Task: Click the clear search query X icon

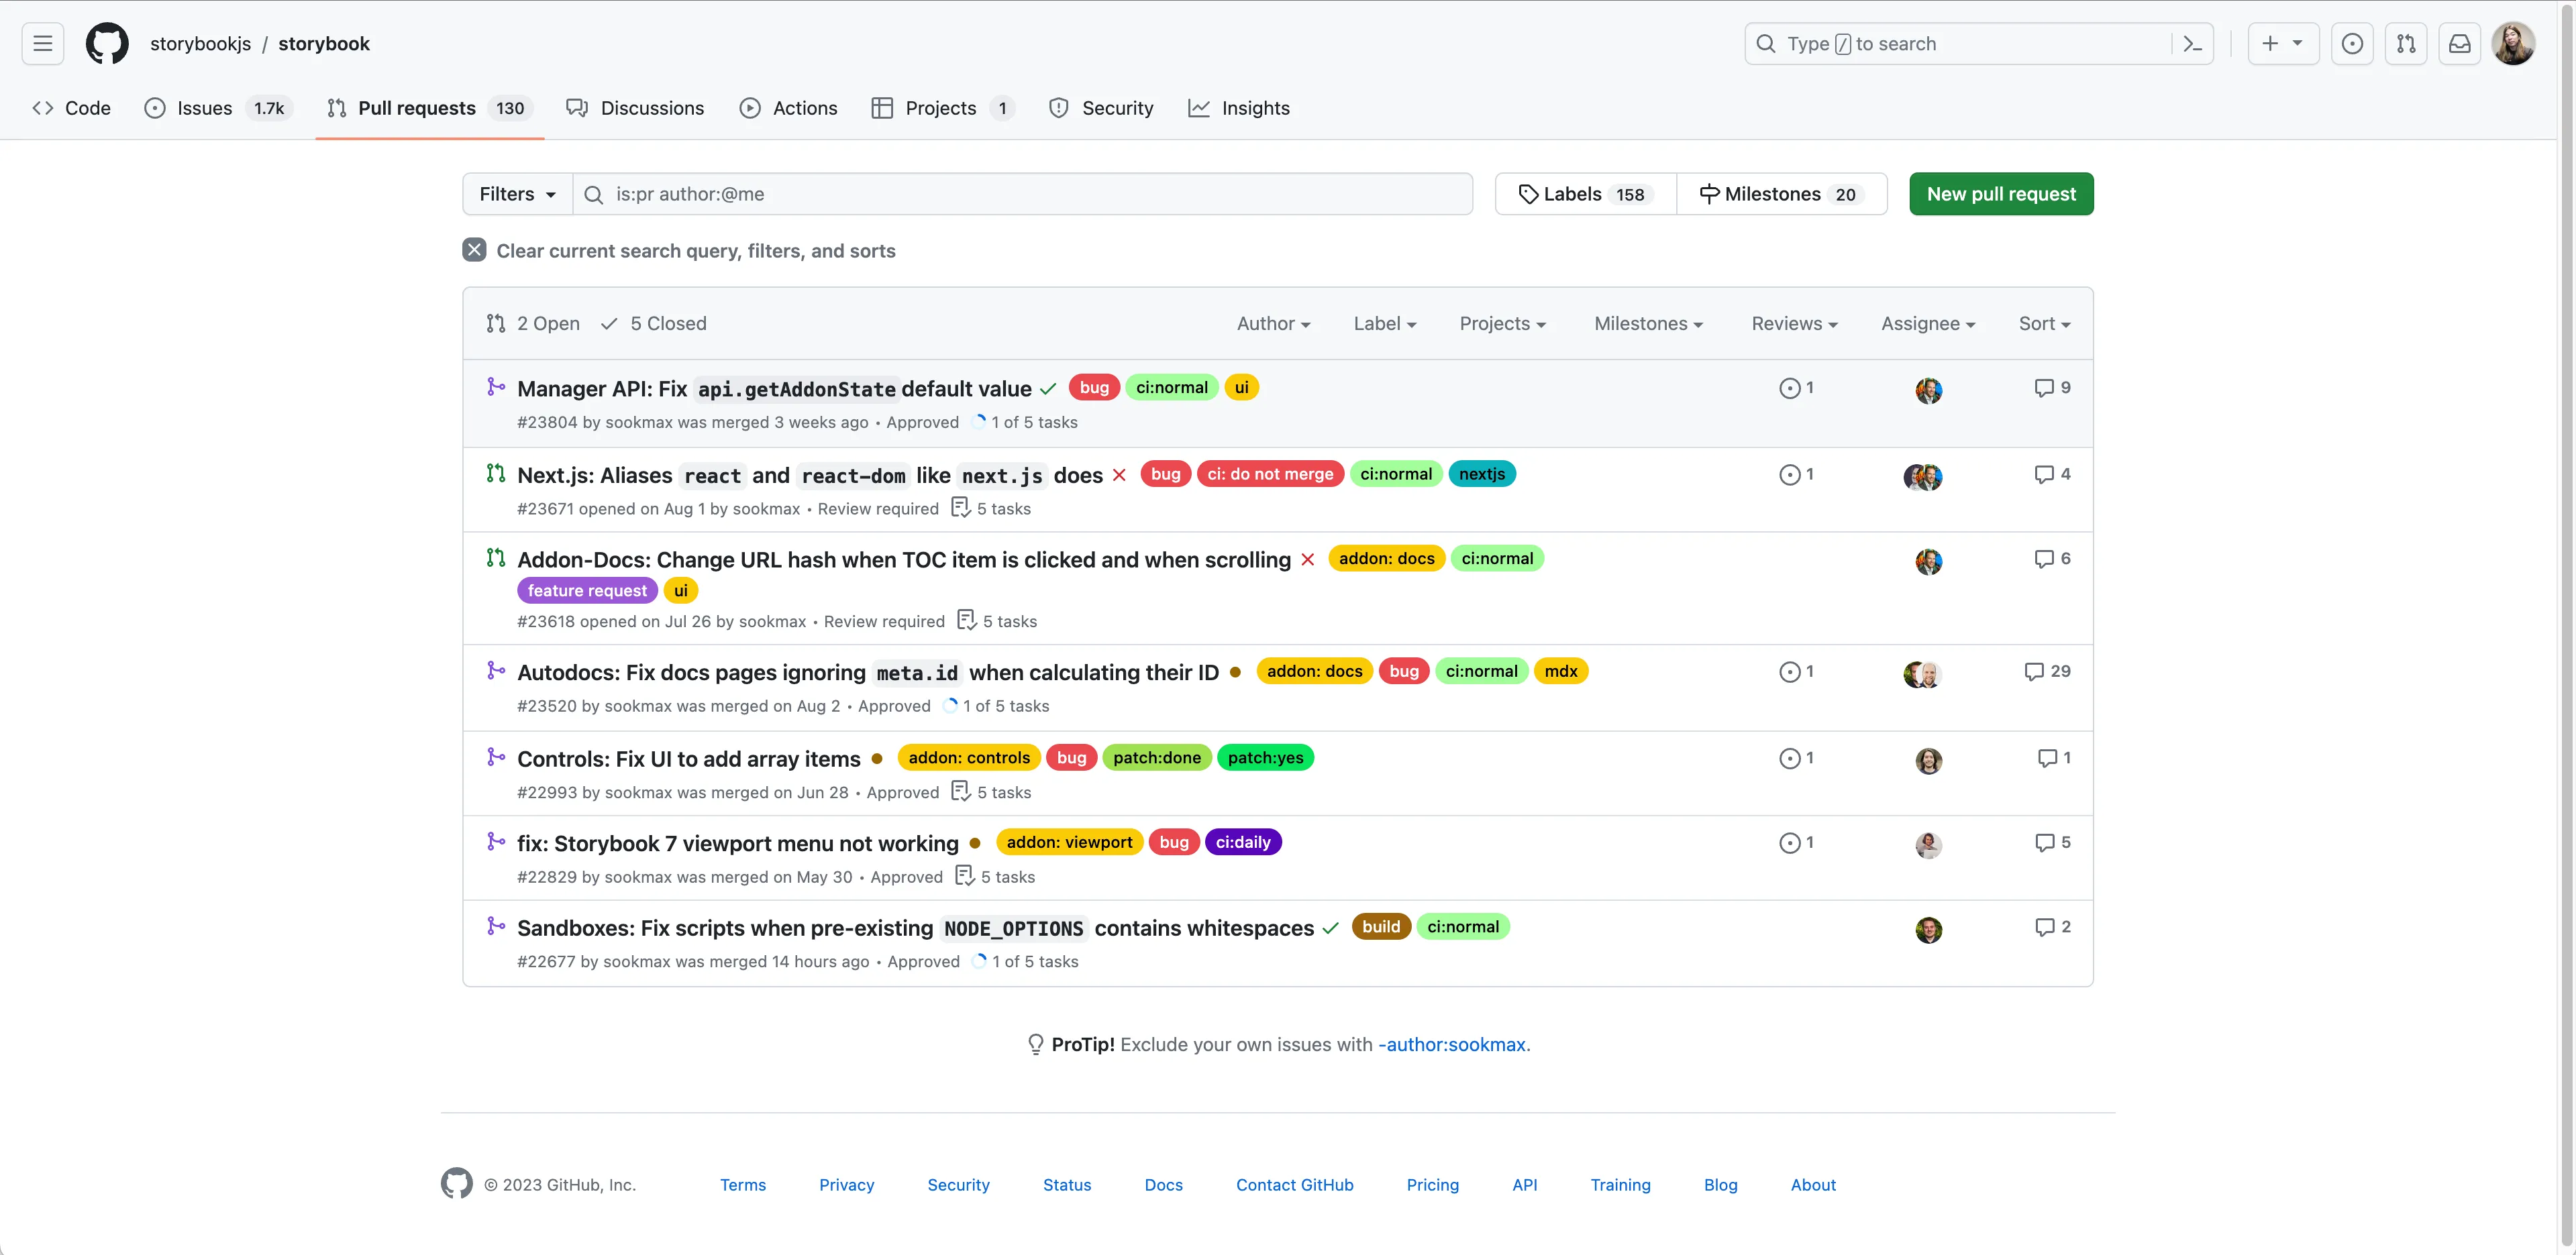Action: (x=474, y=250)
